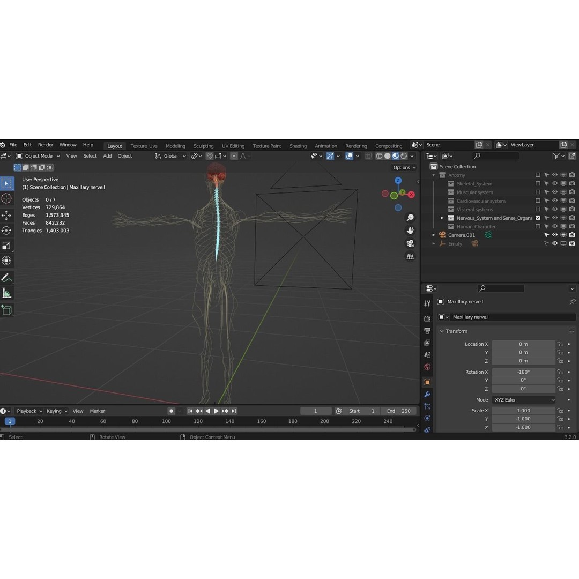Open Modifier properties with the wrench icon
579x579 pixels.
(427, 394)
